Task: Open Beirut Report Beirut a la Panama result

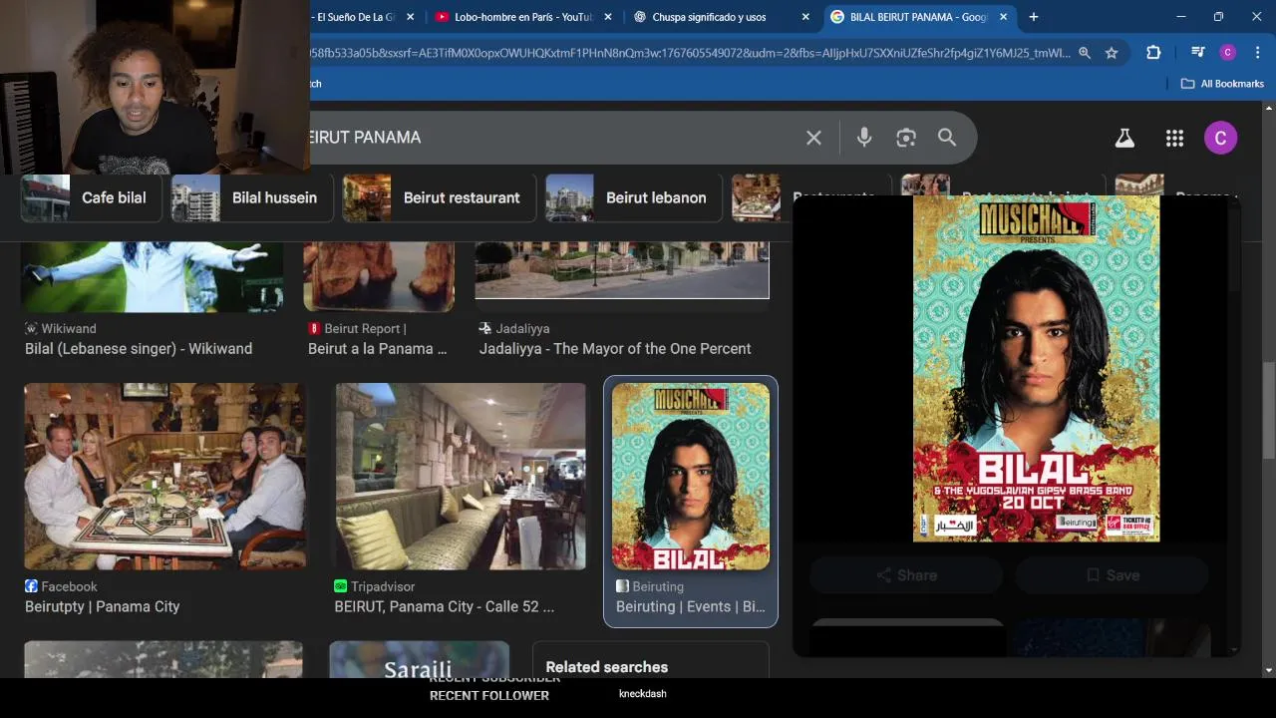Action: click(378, 348)
